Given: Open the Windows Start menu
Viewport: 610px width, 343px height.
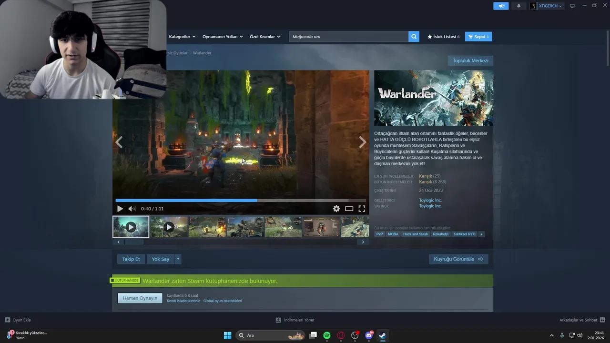Looking at the screenshot, I should coord(228,335).
